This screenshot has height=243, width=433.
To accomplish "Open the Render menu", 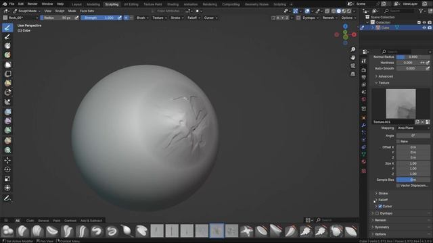I will [x=32, y=4].
